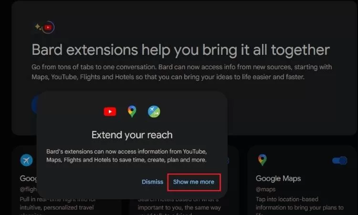Select Show me more
The height and width of the screenshot is (215, 358).
(194, 182)
